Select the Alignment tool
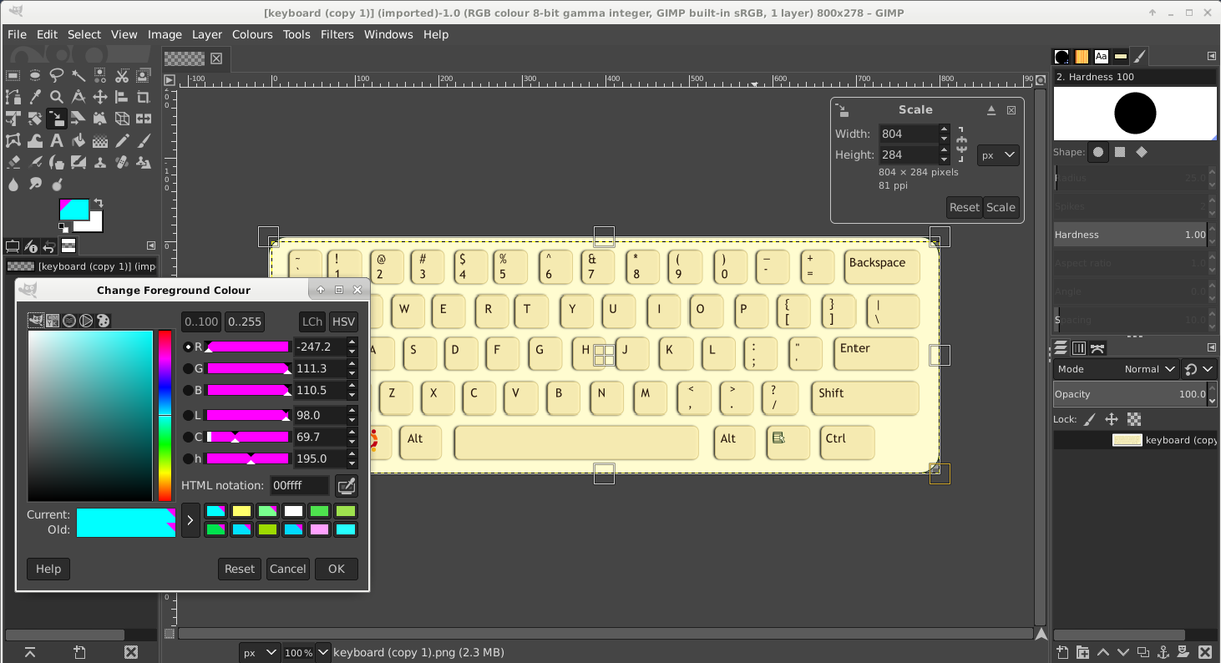 pyautogui.click(x=121, y=98)
